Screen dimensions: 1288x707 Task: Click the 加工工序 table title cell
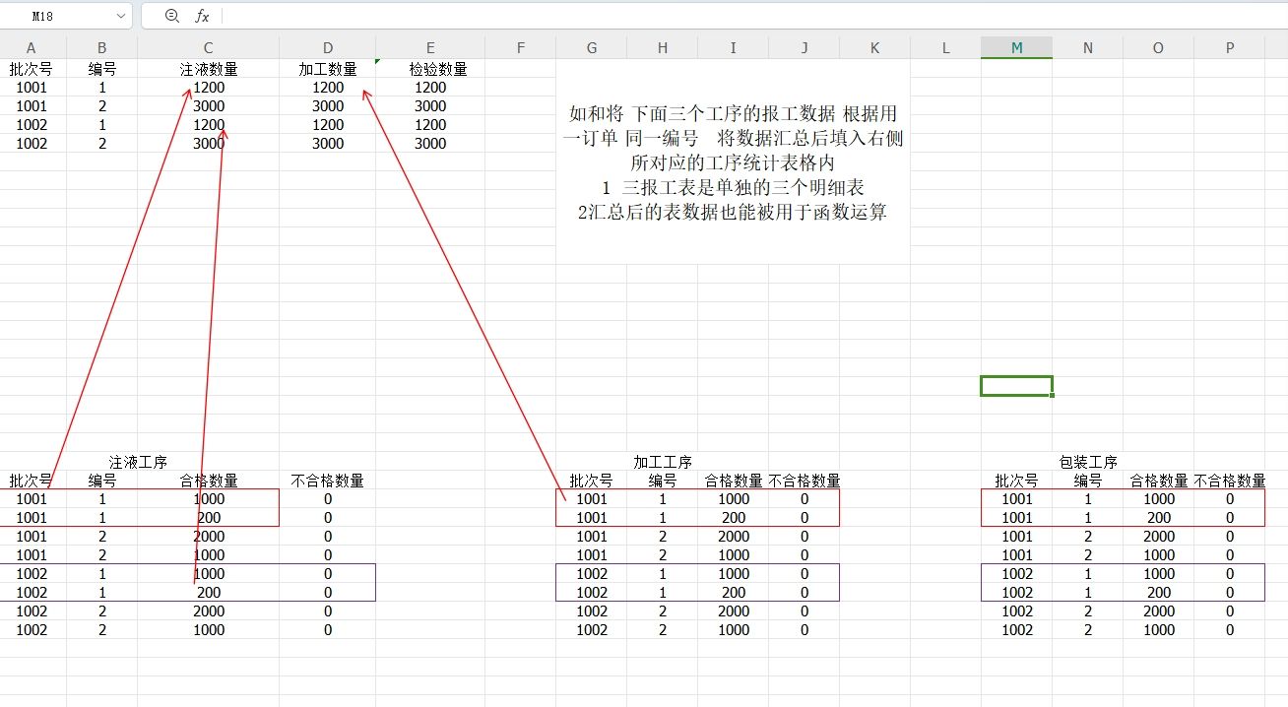pyautogui.click(x=662, y=461)
